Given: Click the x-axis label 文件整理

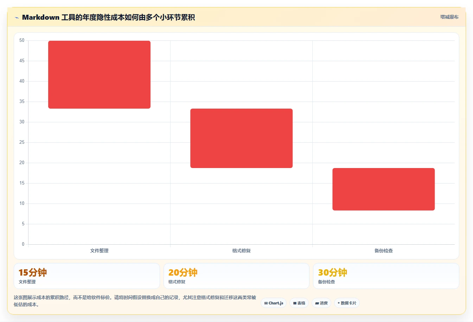Looking at the screenshot, I should (x=99, y=251).
